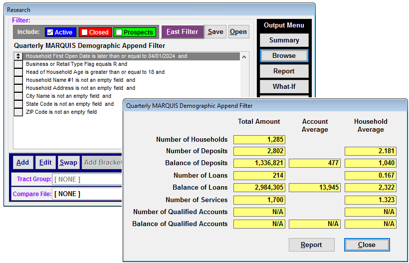
Task: Select City Name is not empty condition
Action: point(68,96)
